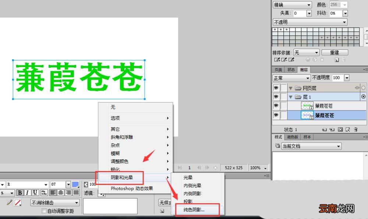Switch to the 页面 tab

[x=278, y=70]
